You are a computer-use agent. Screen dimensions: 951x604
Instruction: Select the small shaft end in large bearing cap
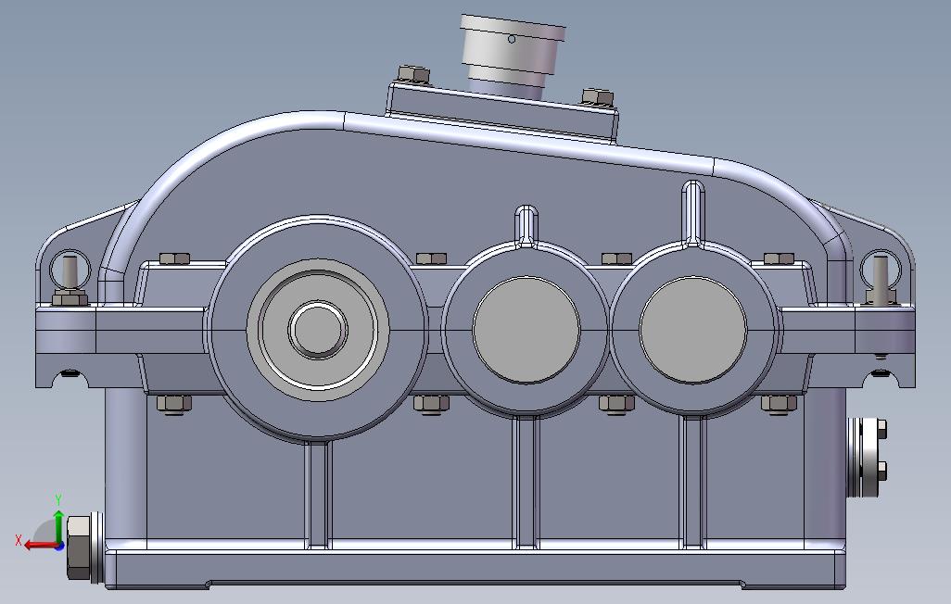318,331
